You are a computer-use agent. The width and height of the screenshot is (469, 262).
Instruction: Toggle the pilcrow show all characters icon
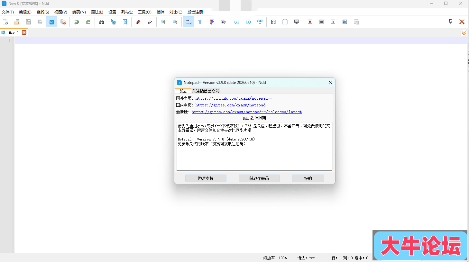[200, 22]
